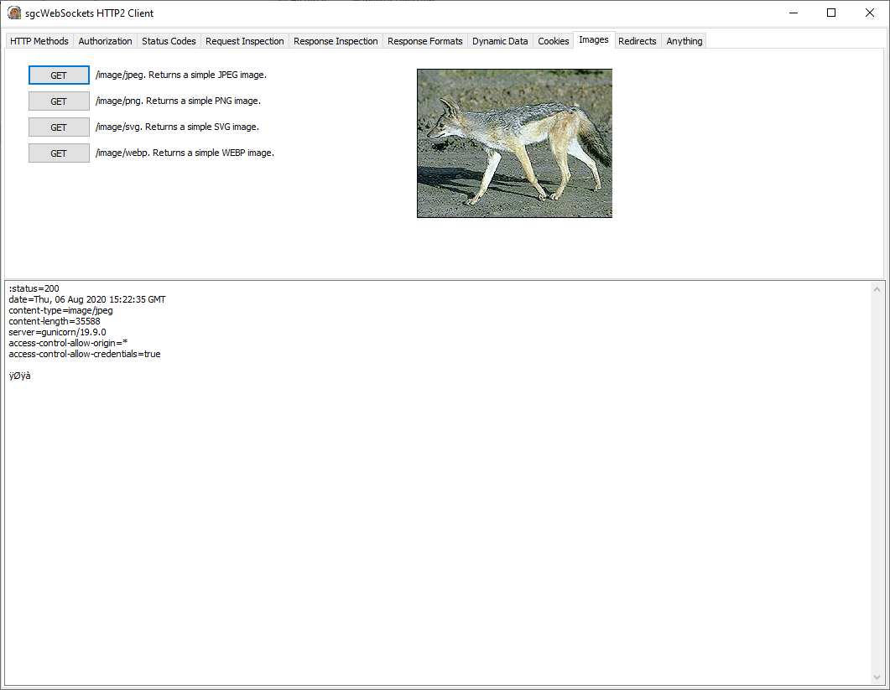This screenshot has width=890, height=690.
Task: Click scroll up arrow of response log
Action: (x=877, y=288)
